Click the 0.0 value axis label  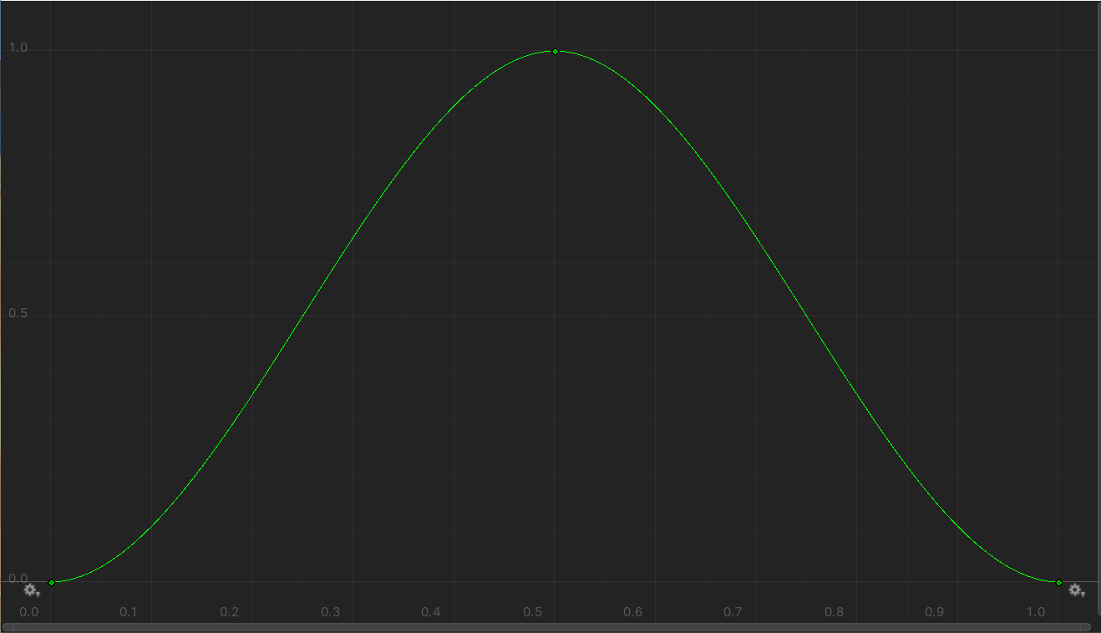(x=18, y=579)
